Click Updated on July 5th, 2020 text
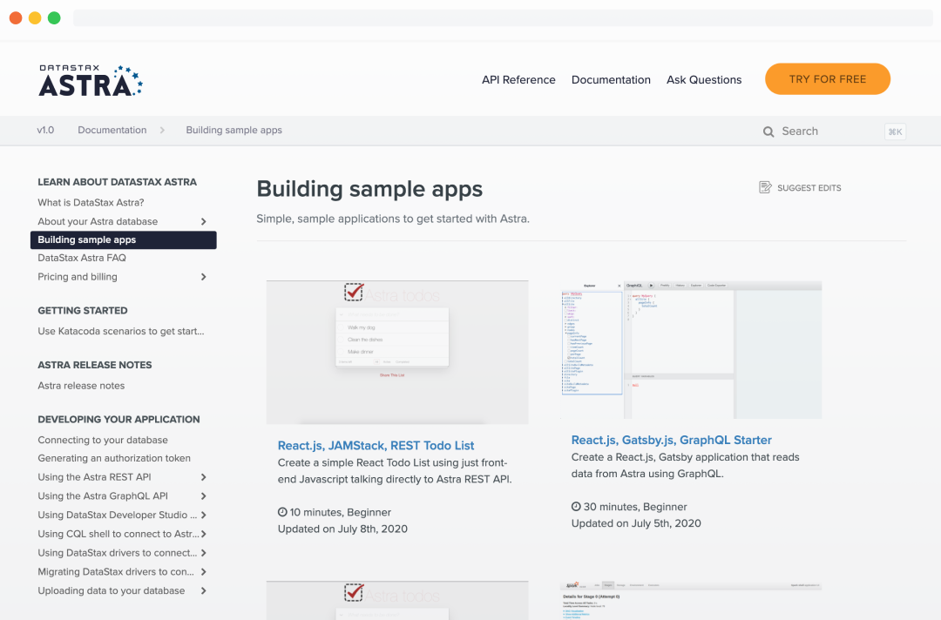Image resolution: width=941 pixels, height=620 pixels. point(636,523)
